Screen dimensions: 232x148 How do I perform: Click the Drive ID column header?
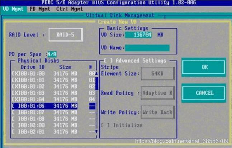[x=33, y=67]
